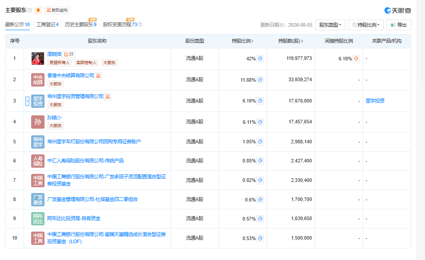Viewport: 425px width, 260px height.
Task: Click the 孙 avatar logo
Action: click(x=38, y=122)
